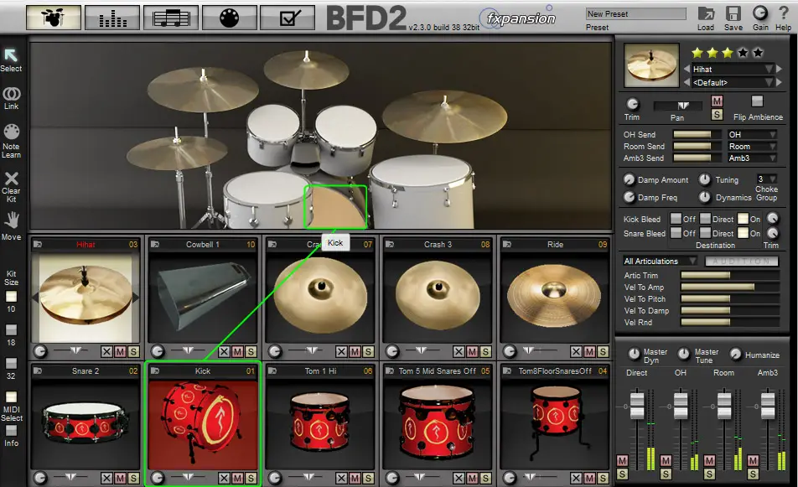Open Snare 2 slot load menu icon
The image size is (798, 487).
pos(38,371)
